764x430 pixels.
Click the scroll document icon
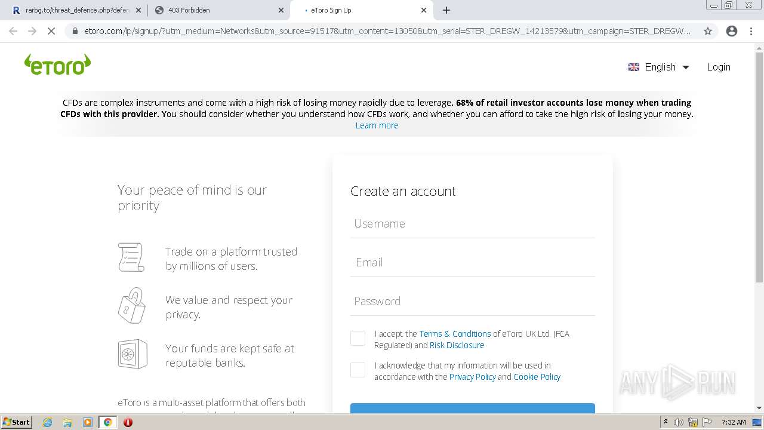pyautogui.click(x=131, y=257)
